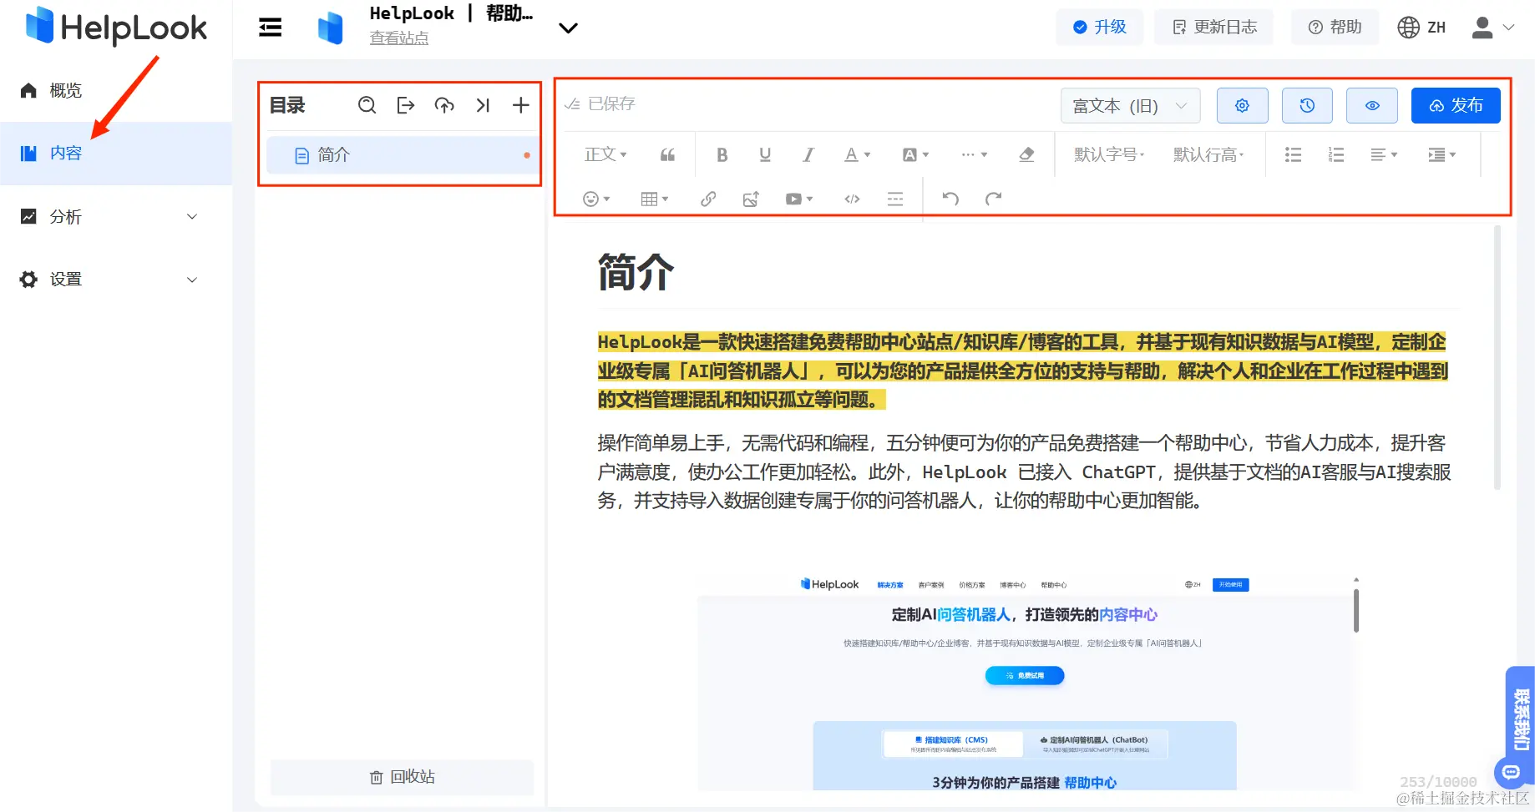1535x812 pixels.
Task: Open the 默认行高 line height dropdown
Action: [x=1208, y=154]
